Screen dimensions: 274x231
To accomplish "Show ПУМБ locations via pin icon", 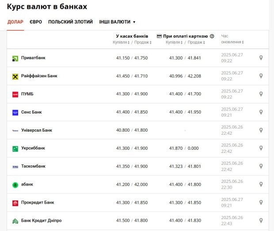I will 261,94.
